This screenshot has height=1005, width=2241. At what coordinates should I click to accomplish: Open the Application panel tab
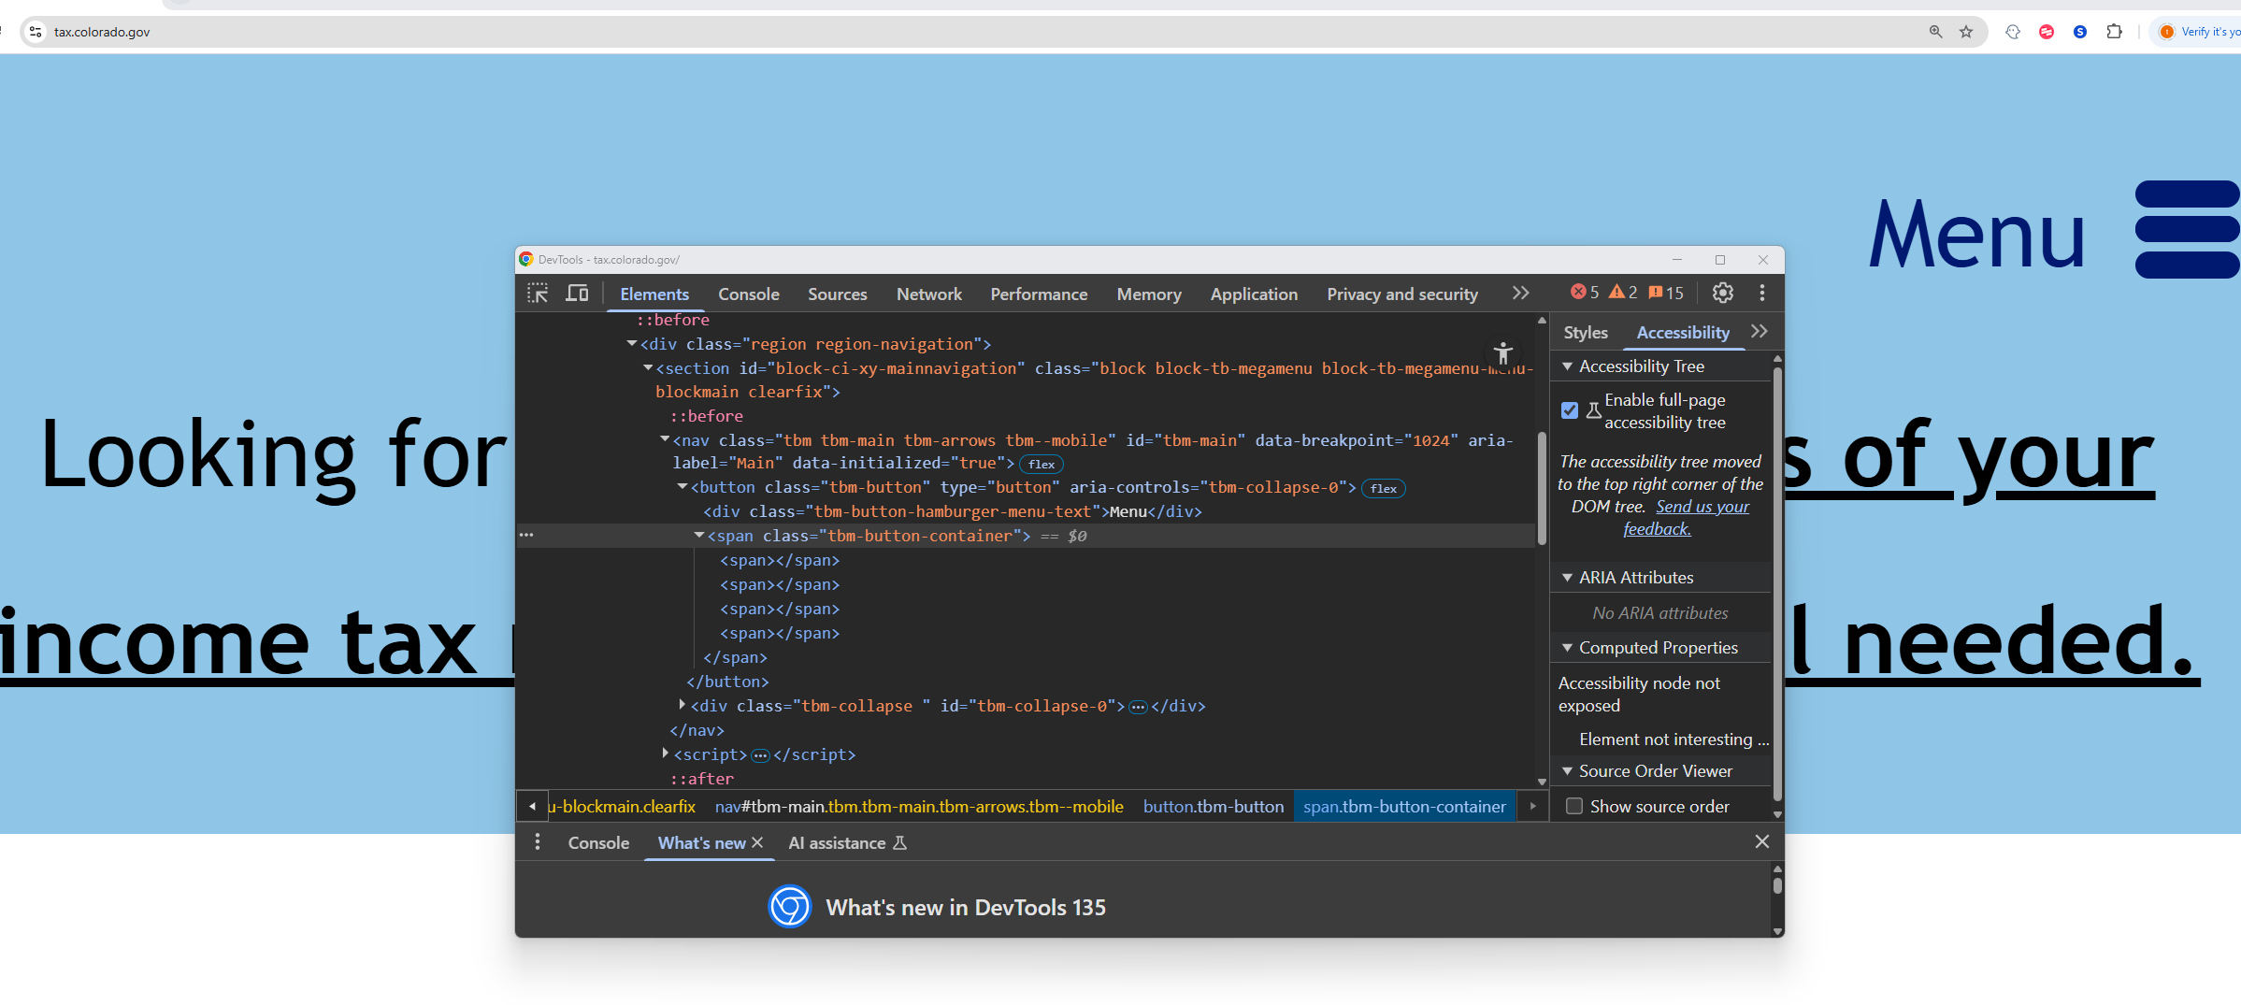click(x=1253, y=294)
